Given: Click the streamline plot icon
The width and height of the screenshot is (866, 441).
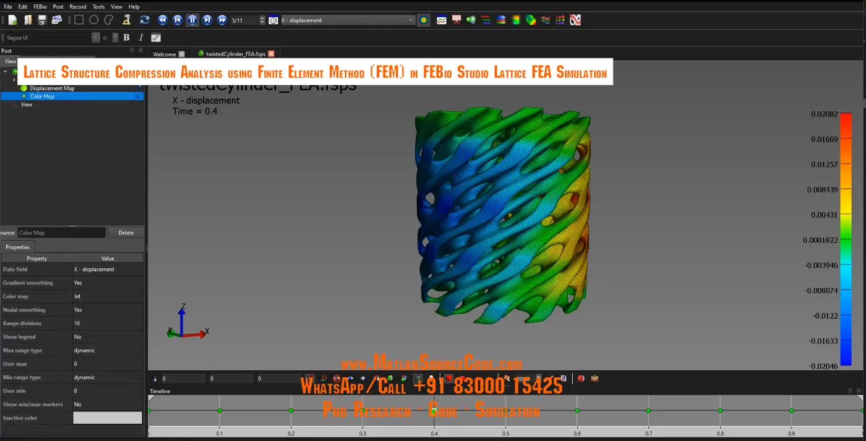Looking at the screenshot, I should [x=546, y=20].
